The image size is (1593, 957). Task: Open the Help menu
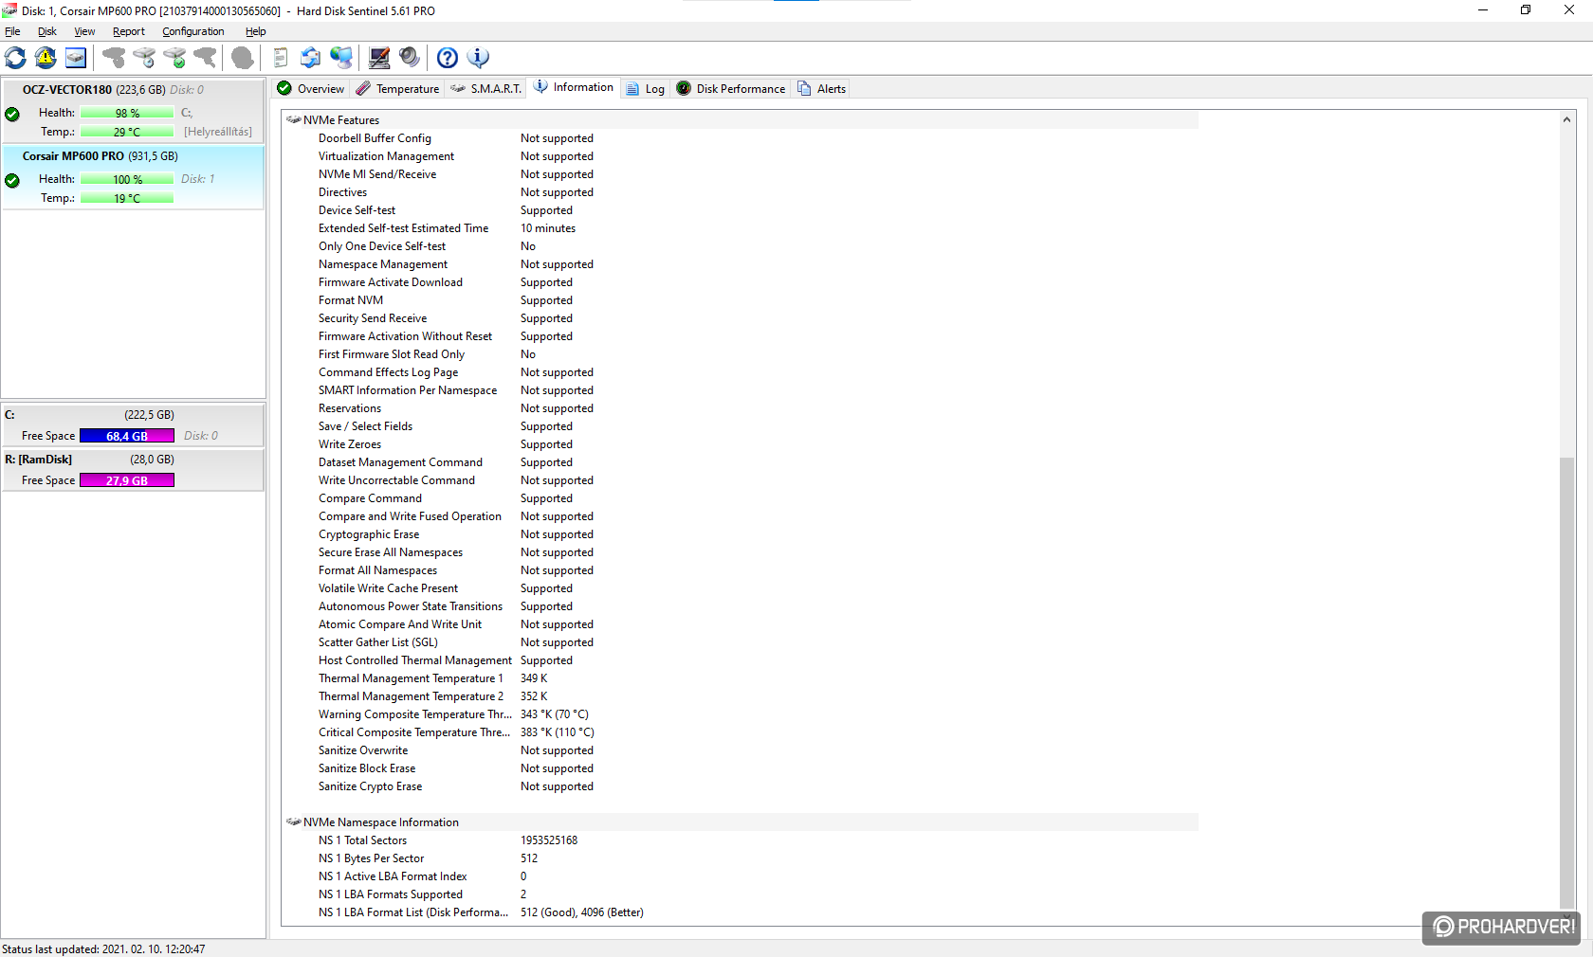click(256, 31)
